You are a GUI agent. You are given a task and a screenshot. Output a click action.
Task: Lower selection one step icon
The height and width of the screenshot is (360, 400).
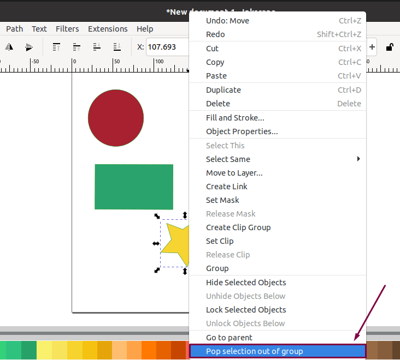(97, 47)
